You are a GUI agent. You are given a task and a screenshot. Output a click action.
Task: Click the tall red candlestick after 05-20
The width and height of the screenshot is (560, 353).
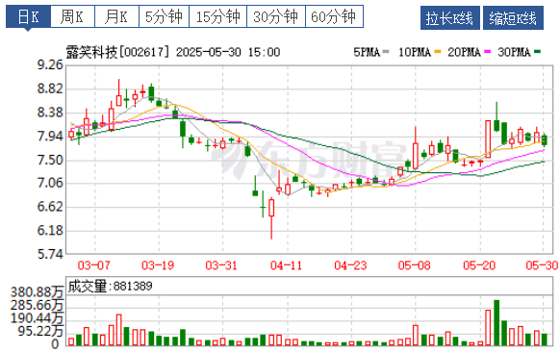pos(488,139)
